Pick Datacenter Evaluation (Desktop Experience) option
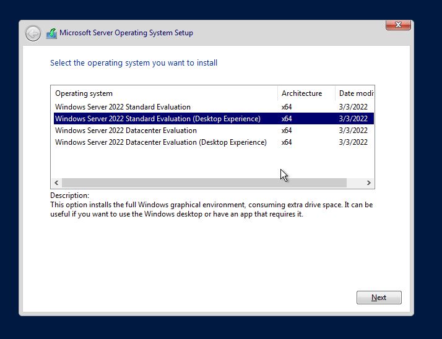The width and height of the screenshot is (442, 339). click(x=160, y=142)
